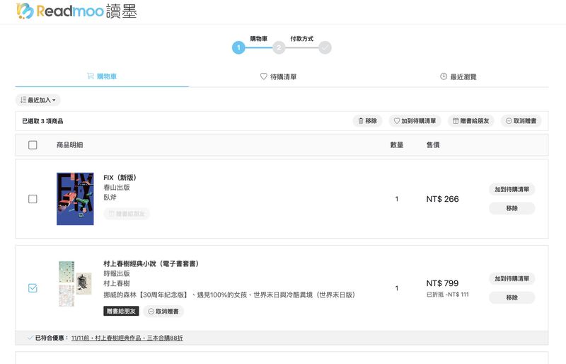Click the top toolbar 贈書給朋友 button
This screenshot has width=566, height=364.
pos(471,120)
